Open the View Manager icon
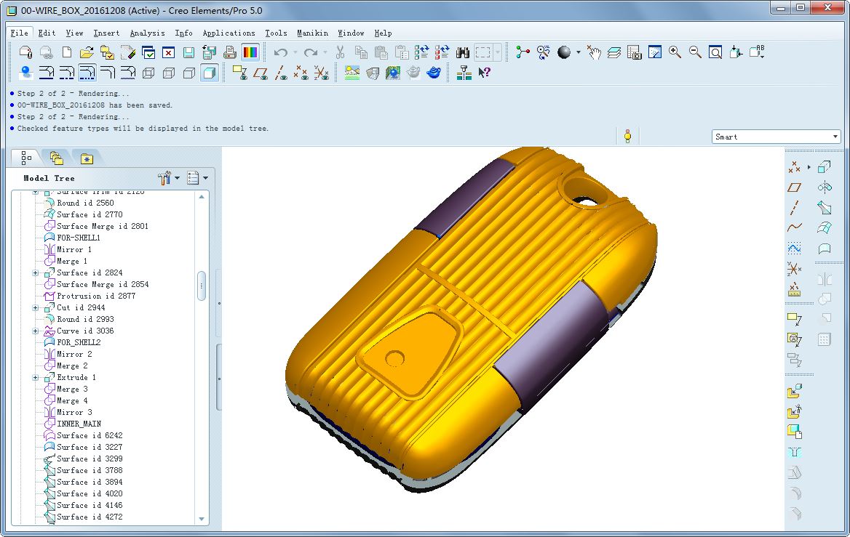This screenshot has height=537, width=850. [x=635, y=52]
